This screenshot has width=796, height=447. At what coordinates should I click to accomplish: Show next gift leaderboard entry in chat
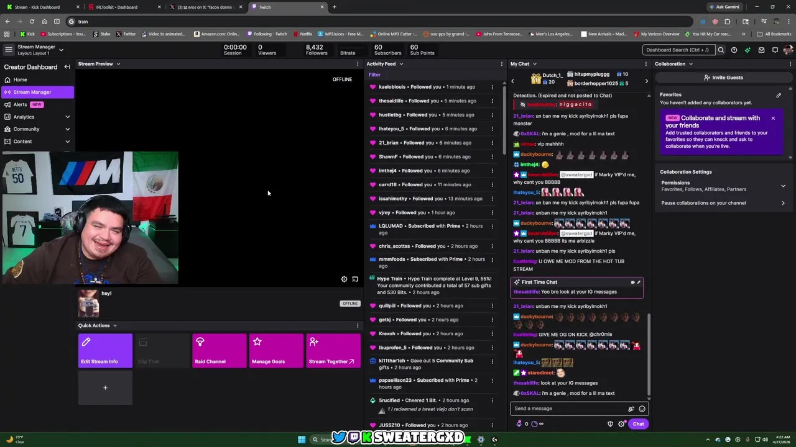646,81
